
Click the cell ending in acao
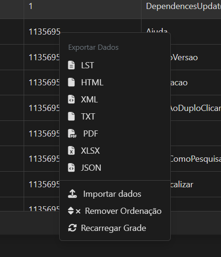click(196, 83)
